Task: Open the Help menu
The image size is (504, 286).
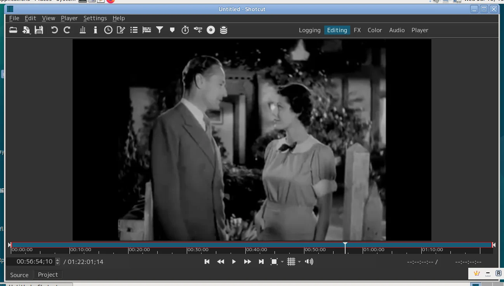Action: tap(119, 18)
